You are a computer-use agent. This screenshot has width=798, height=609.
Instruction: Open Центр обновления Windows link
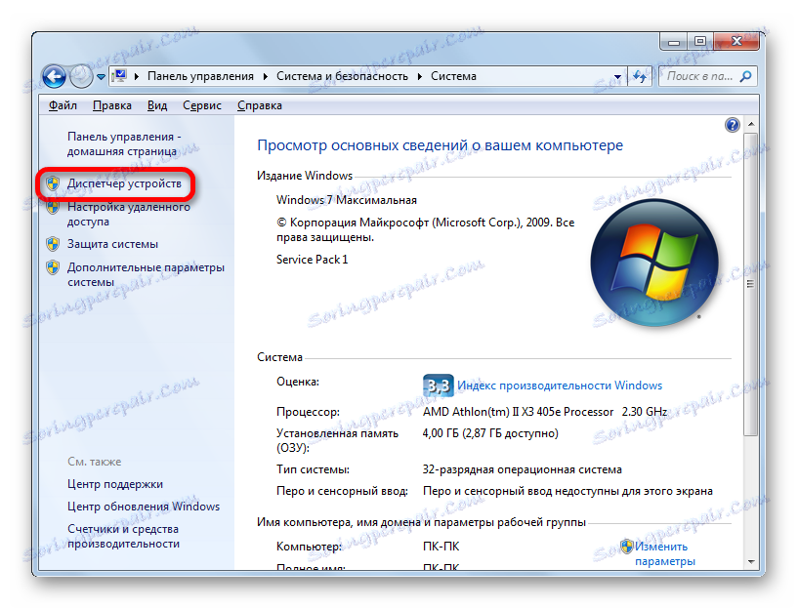point(144,507)
